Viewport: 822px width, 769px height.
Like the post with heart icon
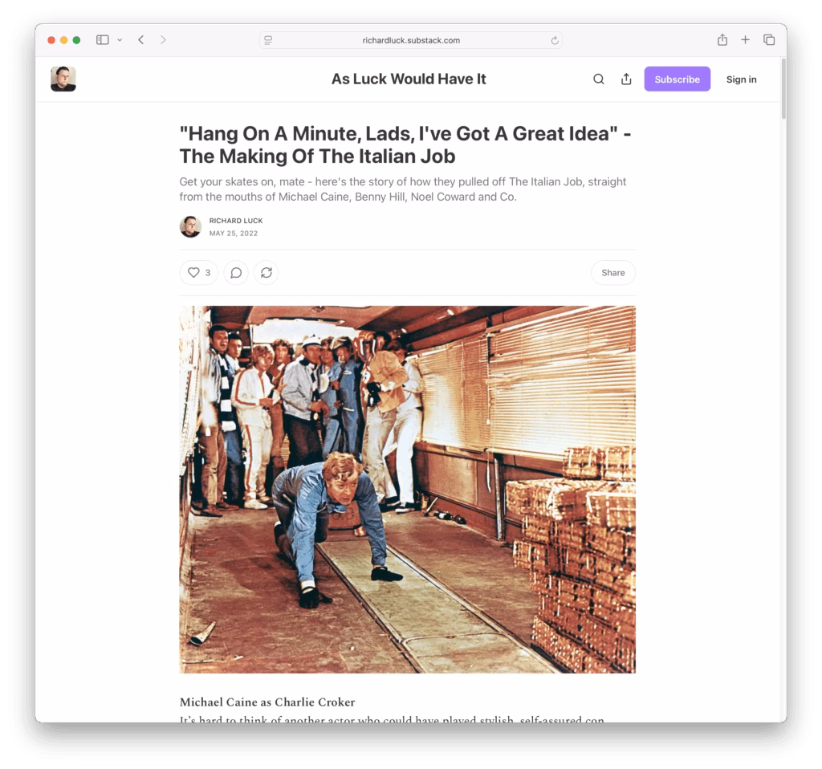pyautogui.click(x=199, y=273)
